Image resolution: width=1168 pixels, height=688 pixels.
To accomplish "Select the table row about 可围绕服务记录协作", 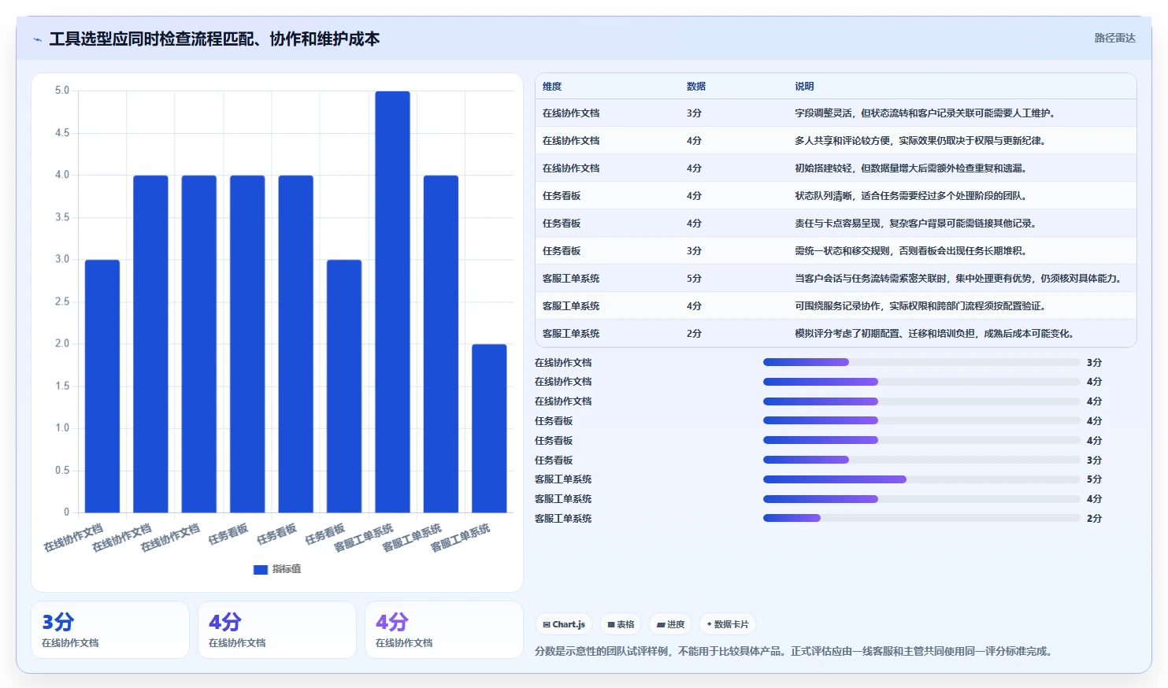I will pos(836,306).
